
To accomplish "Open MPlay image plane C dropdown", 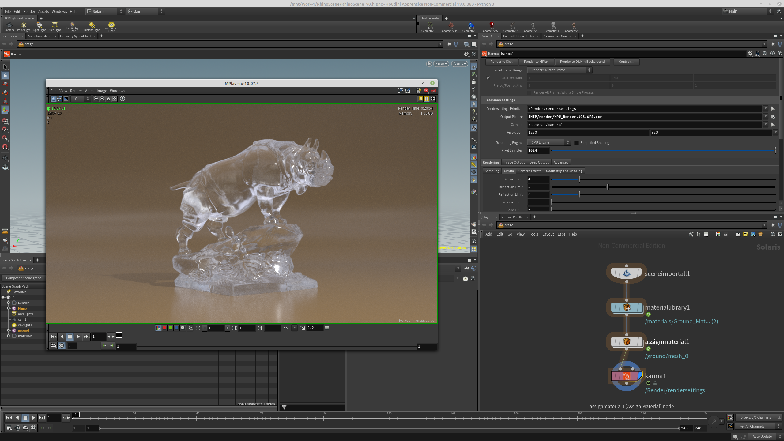I will (81, 99).
